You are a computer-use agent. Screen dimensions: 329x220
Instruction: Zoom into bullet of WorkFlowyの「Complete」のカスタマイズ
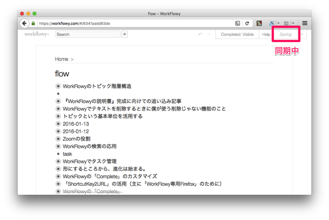tap(58, 177)
